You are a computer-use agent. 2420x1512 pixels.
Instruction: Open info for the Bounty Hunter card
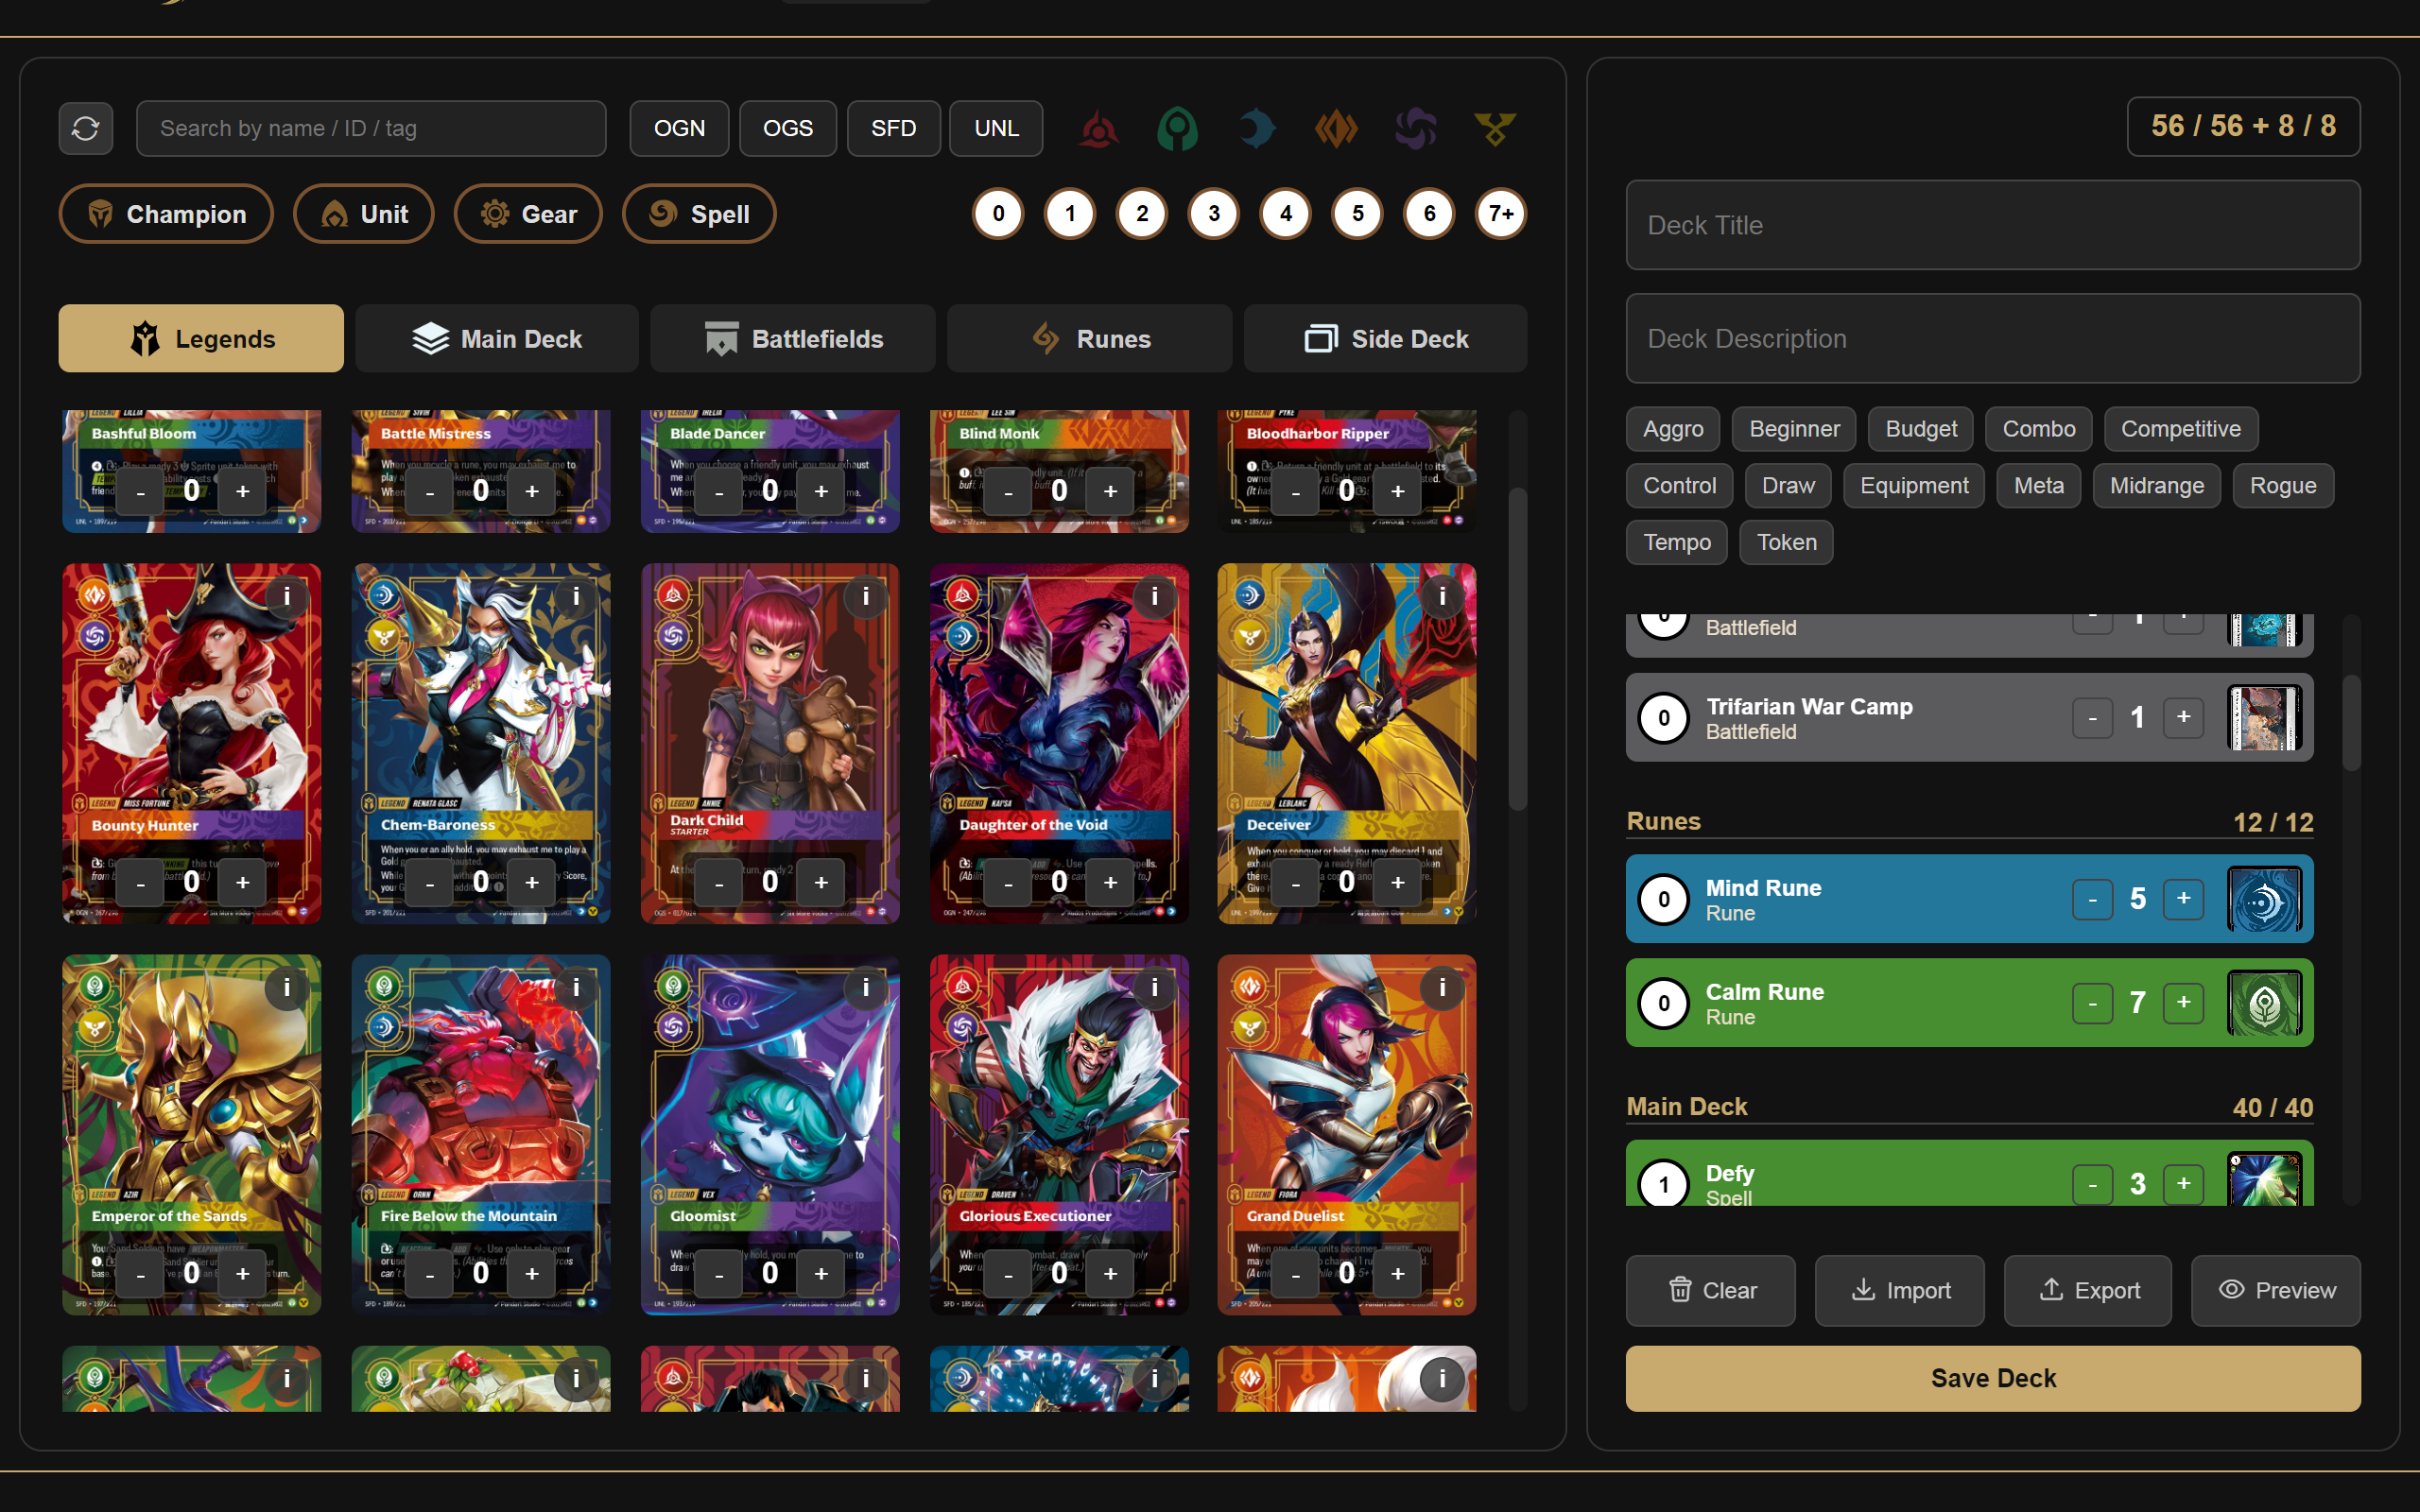(x=287, y=597)
